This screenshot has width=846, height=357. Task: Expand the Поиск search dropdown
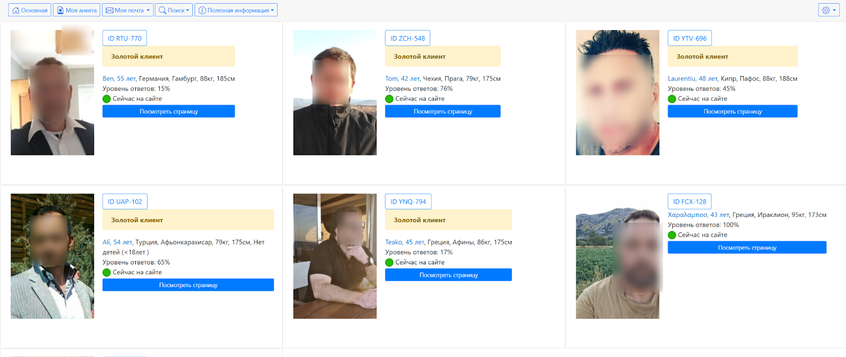[173, 10]
